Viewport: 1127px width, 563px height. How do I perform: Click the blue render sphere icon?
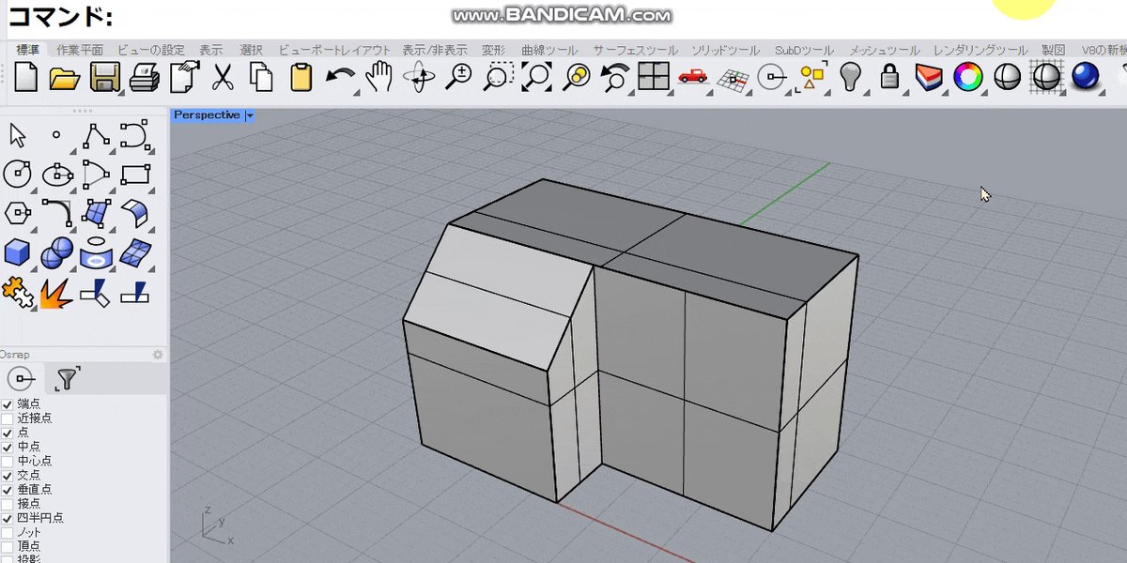[x=1086, y=77]
